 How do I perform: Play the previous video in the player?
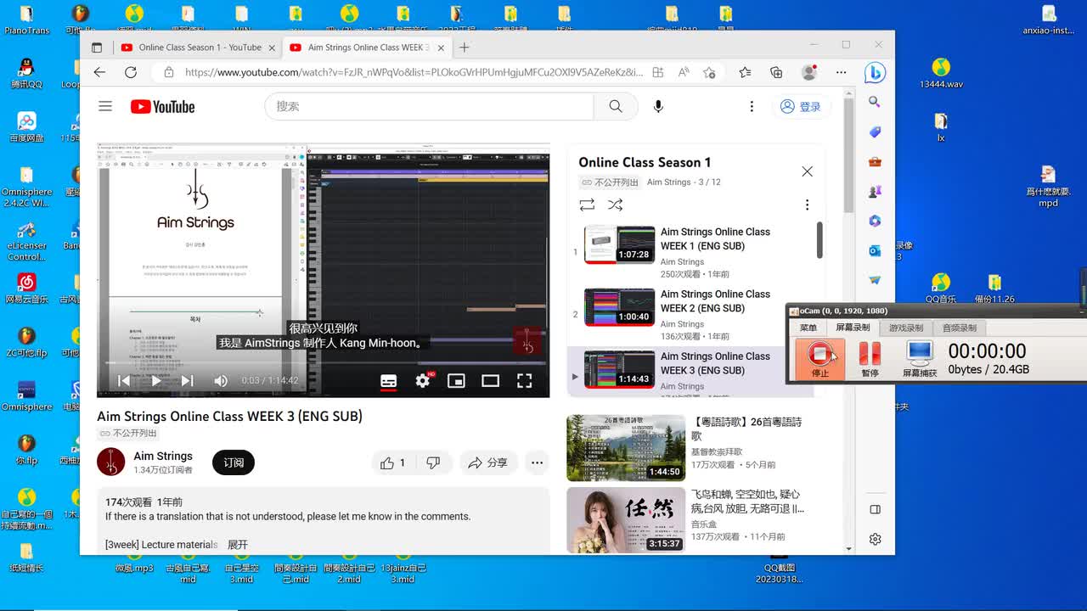pyautogui.click(x=124, y=381)
